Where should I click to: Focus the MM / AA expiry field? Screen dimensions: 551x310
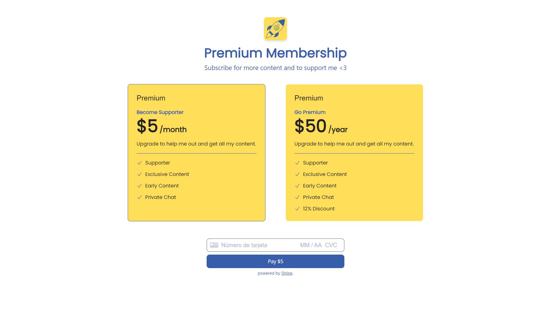(x=311, y=245)
